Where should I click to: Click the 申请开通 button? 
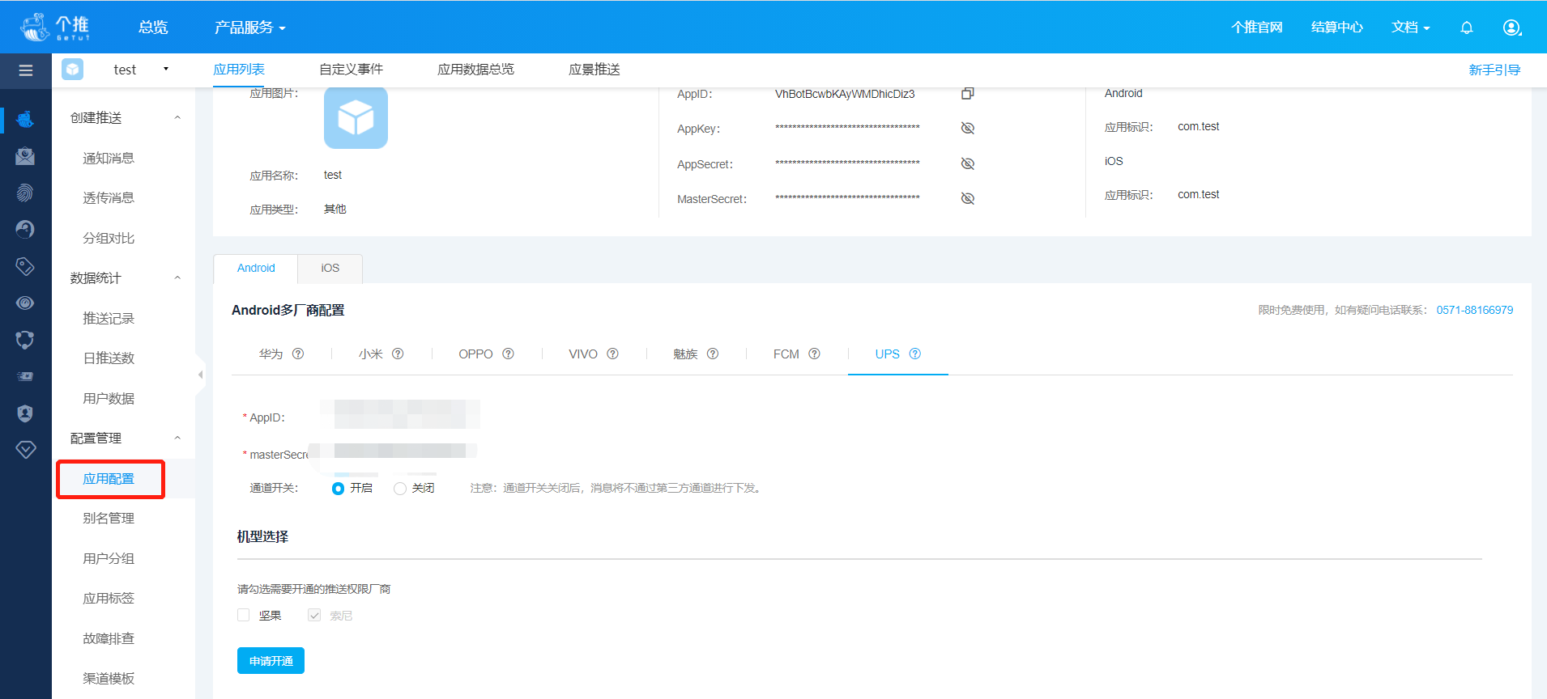[x=271, y=661]
